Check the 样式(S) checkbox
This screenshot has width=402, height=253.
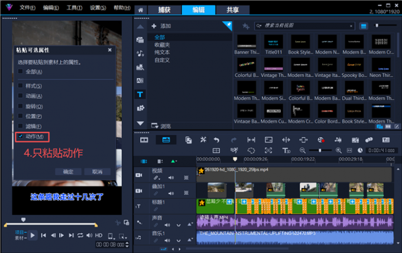point(21,85)
